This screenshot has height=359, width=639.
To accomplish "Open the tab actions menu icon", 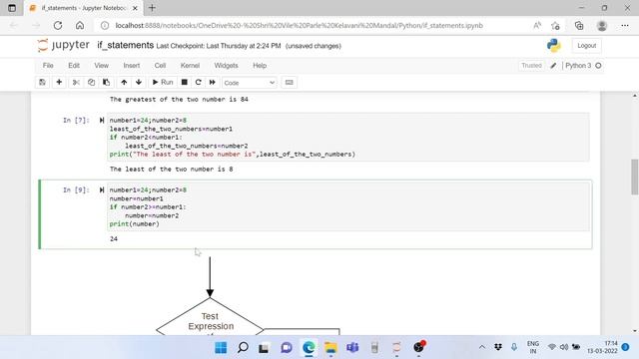I will pos(12,8).
